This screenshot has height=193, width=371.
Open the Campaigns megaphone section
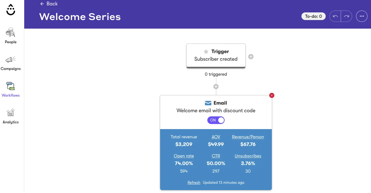click(x=11, y=62)
